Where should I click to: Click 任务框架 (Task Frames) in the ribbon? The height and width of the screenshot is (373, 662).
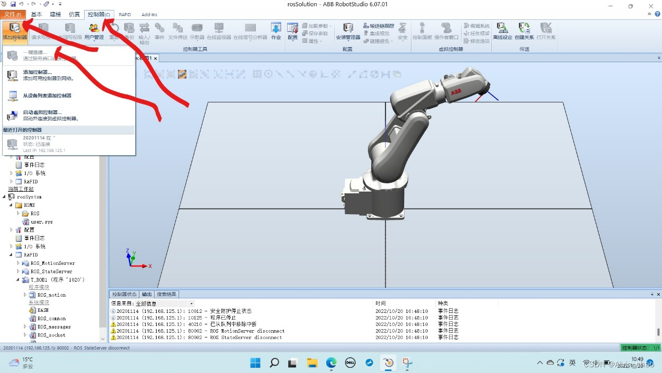click(476, 33)
